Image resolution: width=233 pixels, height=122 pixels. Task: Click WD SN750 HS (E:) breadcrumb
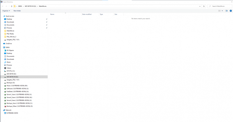[30, 6]
